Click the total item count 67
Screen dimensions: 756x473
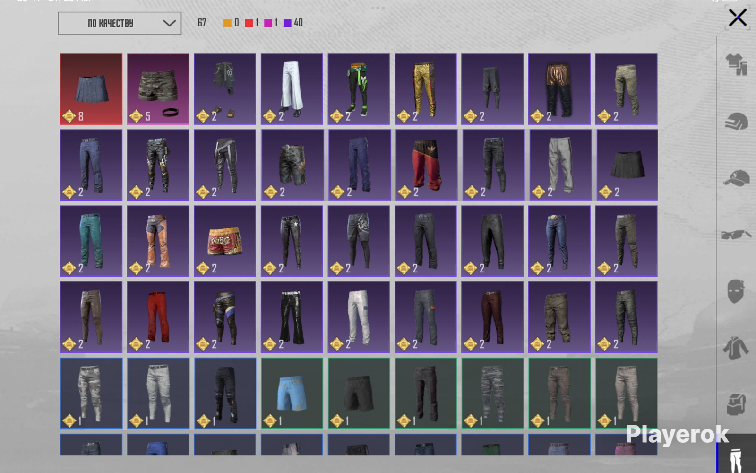pyautogui.click(x=202, y=23)
